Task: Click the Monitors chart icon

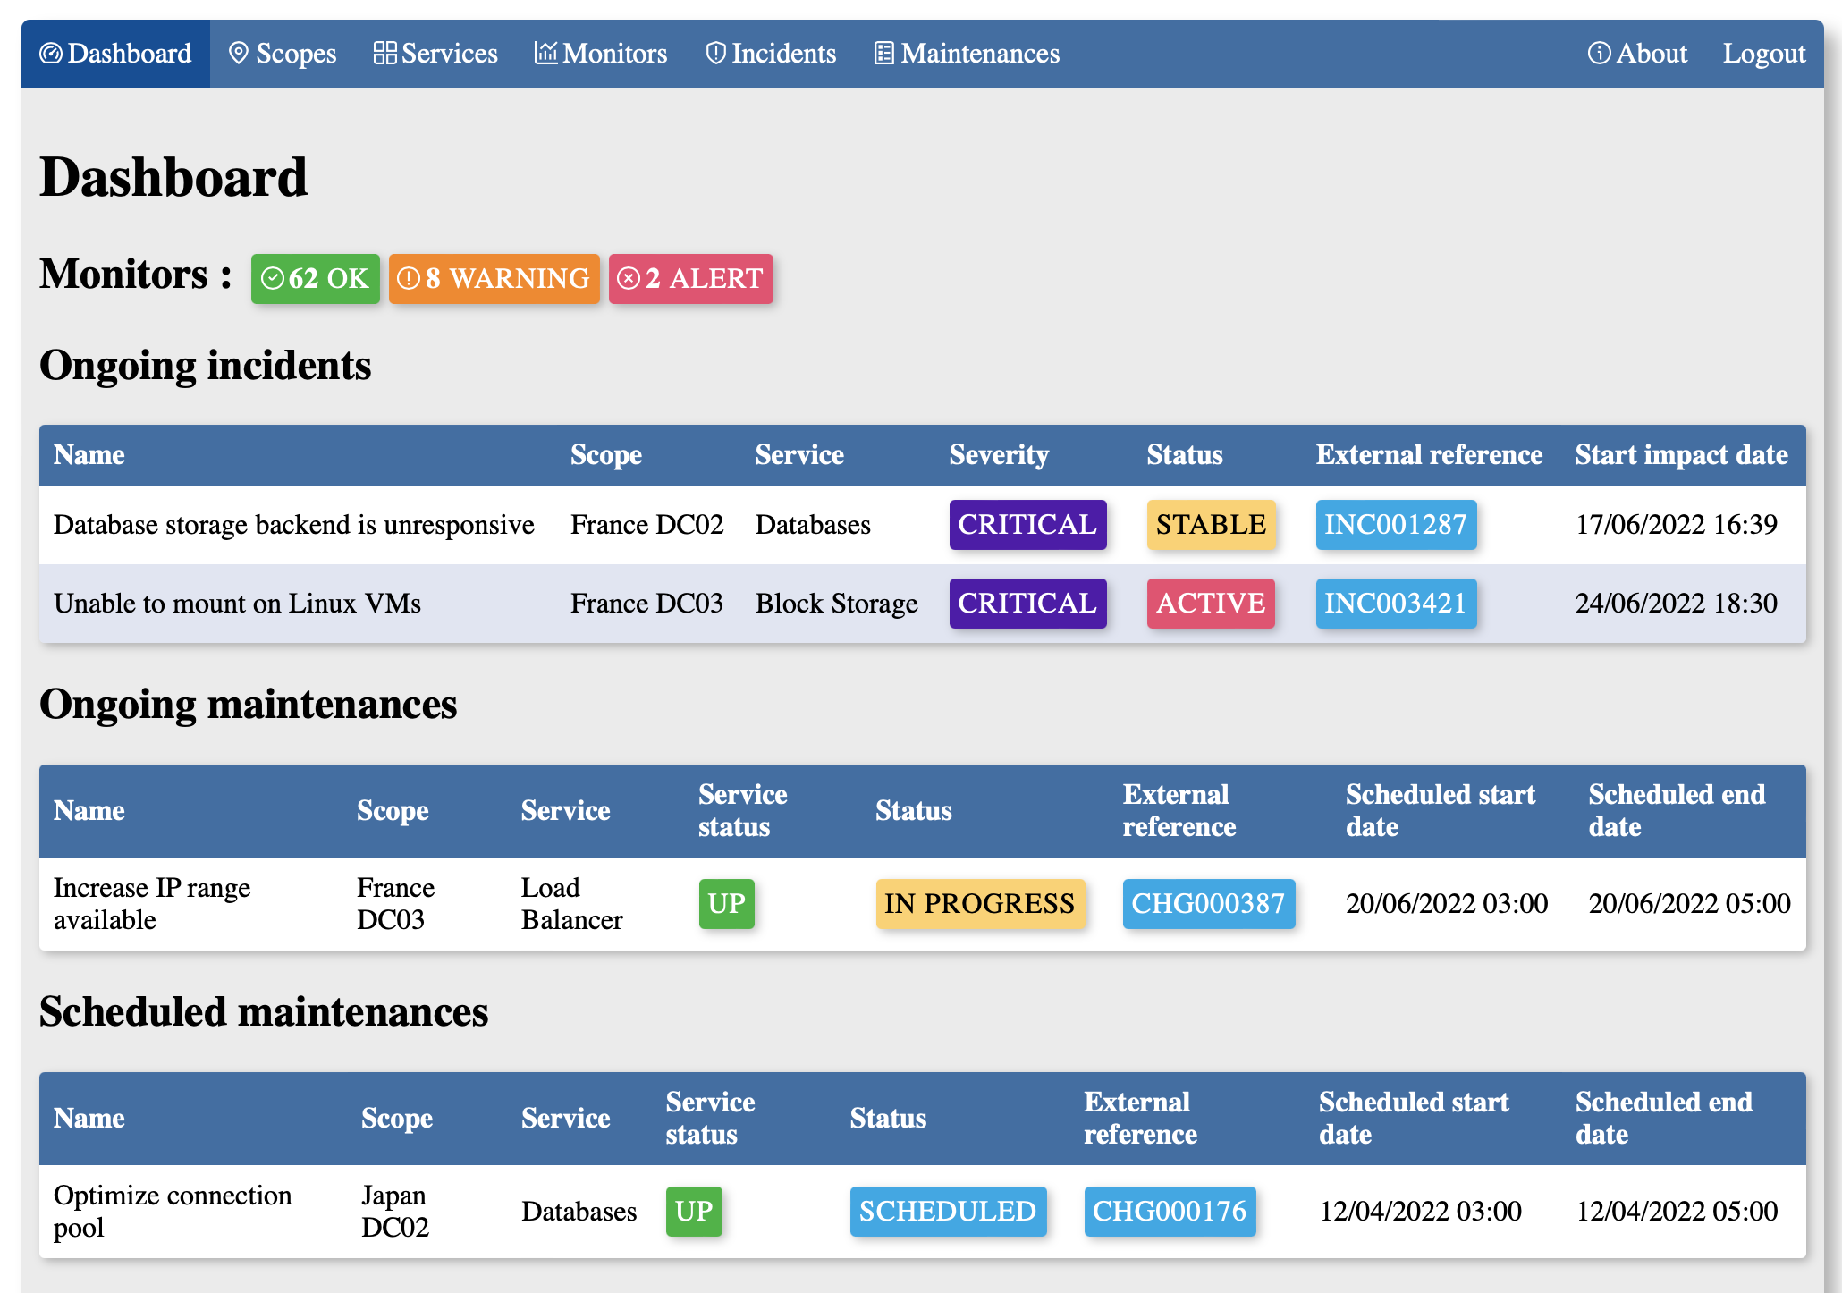Action: 545,54
